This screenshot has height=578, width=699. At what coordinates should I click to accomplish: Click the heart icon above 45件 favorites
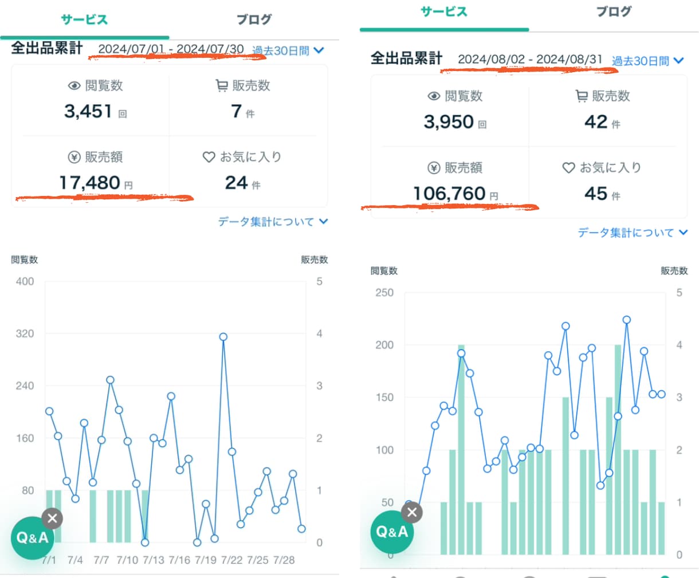[568, 168]
